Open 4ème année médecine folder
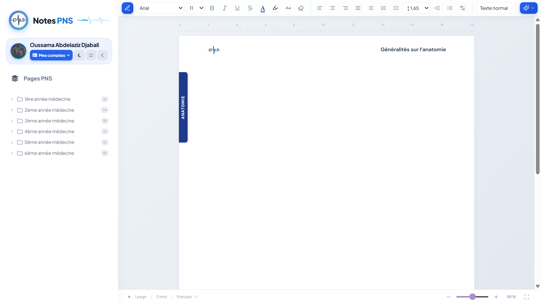This screenshot has height=304, width=541. [x=59, y=131]
